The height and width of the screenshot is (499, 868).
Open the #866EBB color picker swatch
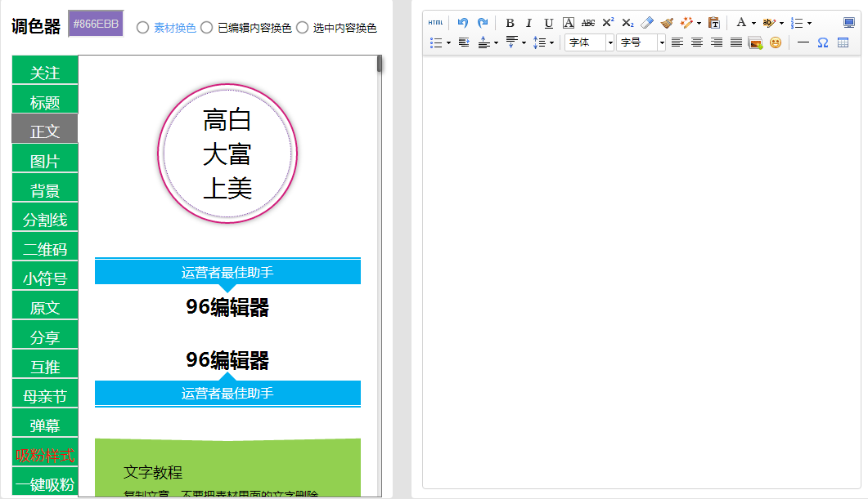96,24
